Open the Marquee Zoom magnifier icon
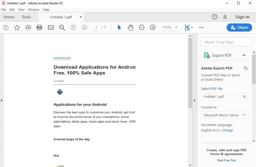256x167 pixels. tap(62, 27)
